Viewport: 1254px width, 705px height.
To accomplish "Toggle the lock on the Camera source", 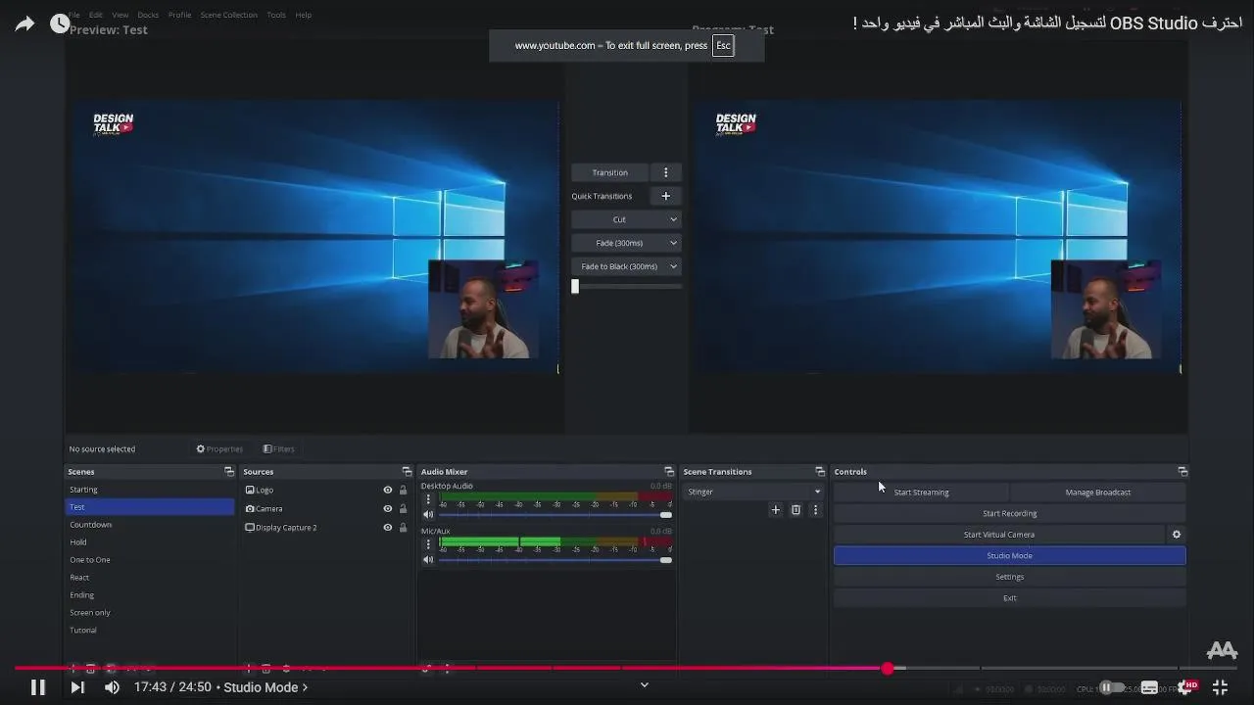I will coord(403,509).
